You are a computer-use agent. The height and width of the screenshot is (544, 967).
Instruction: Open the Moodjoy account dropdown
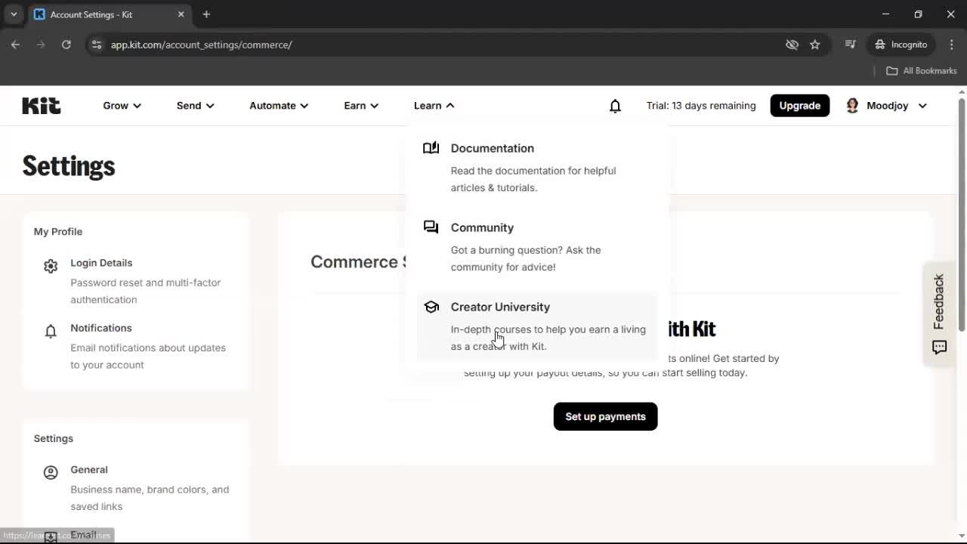pos(885,106)
